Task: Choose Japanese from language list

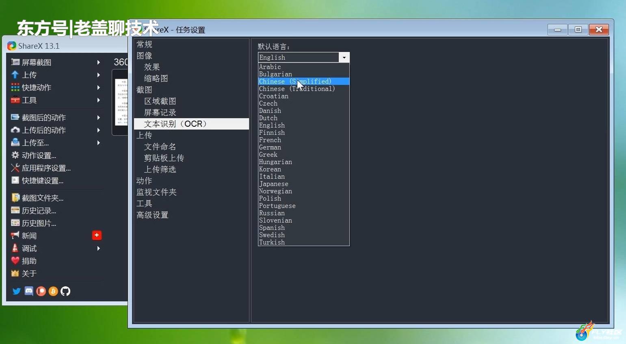Action: (303, 184)
